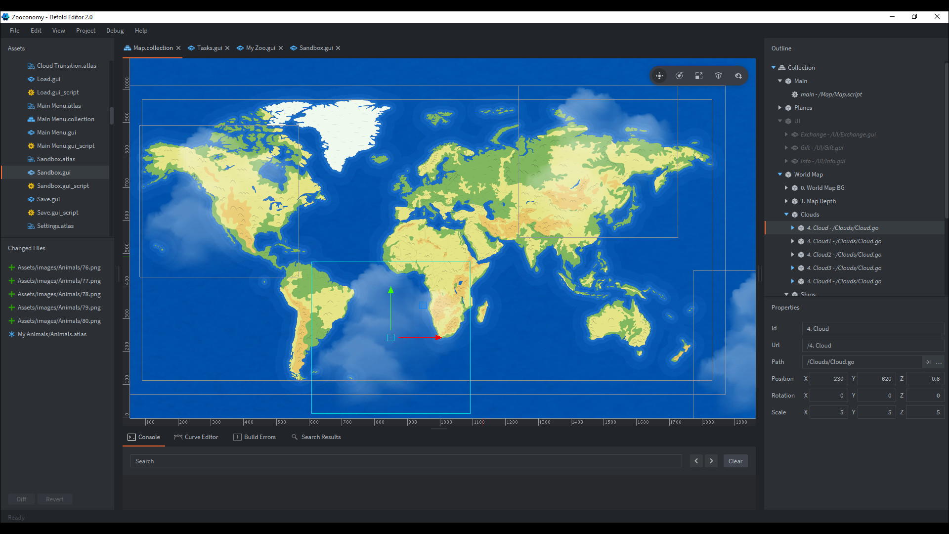
Task: Collapse the Clouds group in the Outline
Action: tap(787, 214)
